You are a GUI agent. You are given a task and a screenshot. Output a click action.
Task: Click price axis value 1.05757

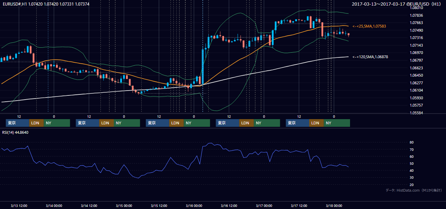click(416, 106)
